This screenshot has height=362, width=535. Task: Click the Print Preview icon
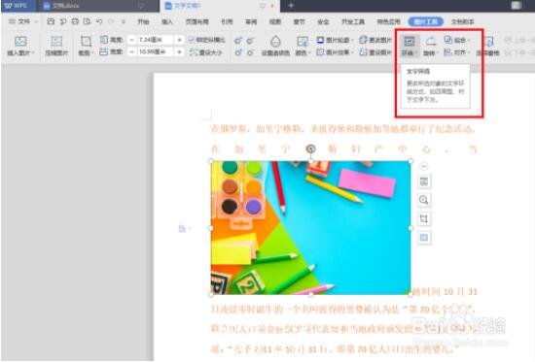click(x=87, y=21)
